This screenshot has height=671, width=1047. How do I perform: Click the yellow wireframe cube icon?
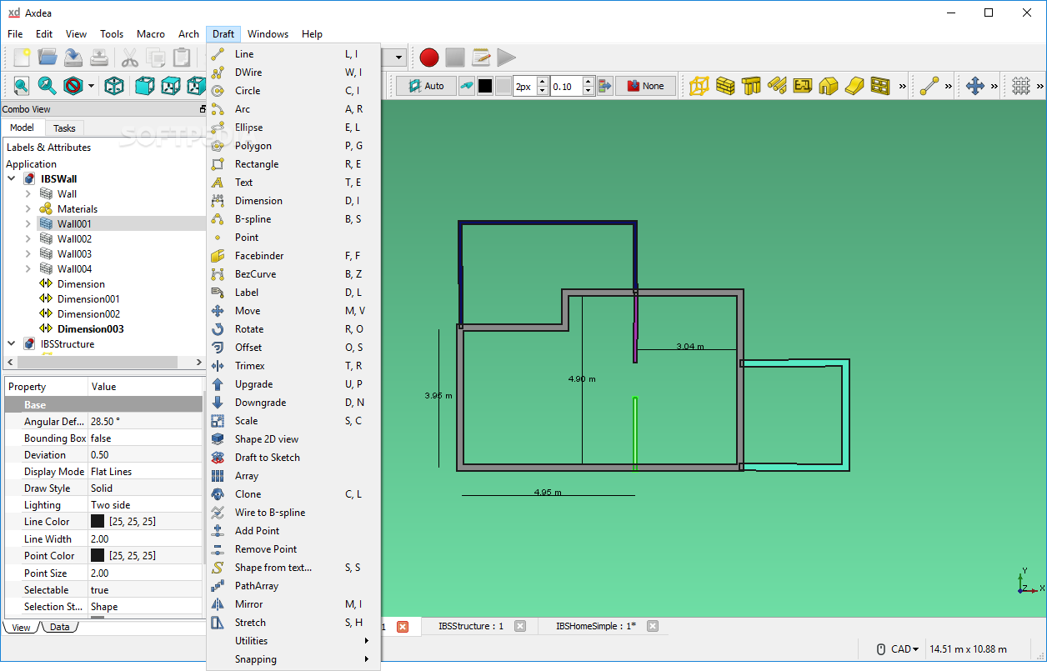[699, 85]
